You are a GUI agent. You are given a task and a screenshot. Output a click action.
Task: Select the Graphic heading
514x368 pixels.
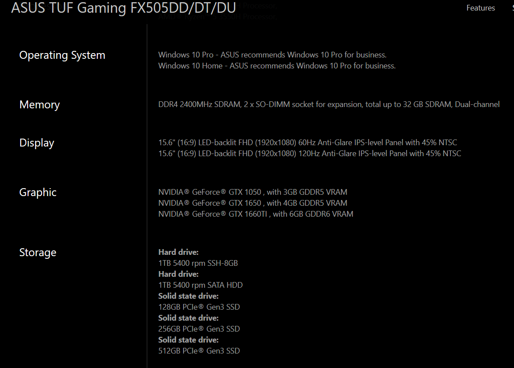click(38, 192)
